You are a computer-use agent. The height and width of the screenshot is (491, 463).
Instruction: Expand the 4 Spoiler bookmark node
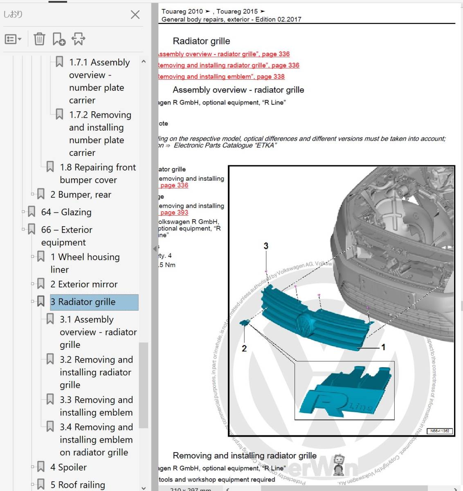tap(32, 467)
